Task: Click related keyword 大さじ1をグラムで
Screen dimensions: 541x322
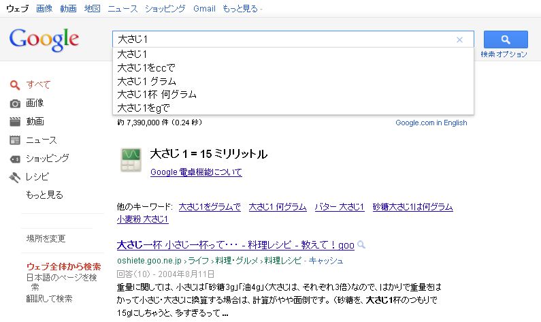Action: tap(210, 207)
